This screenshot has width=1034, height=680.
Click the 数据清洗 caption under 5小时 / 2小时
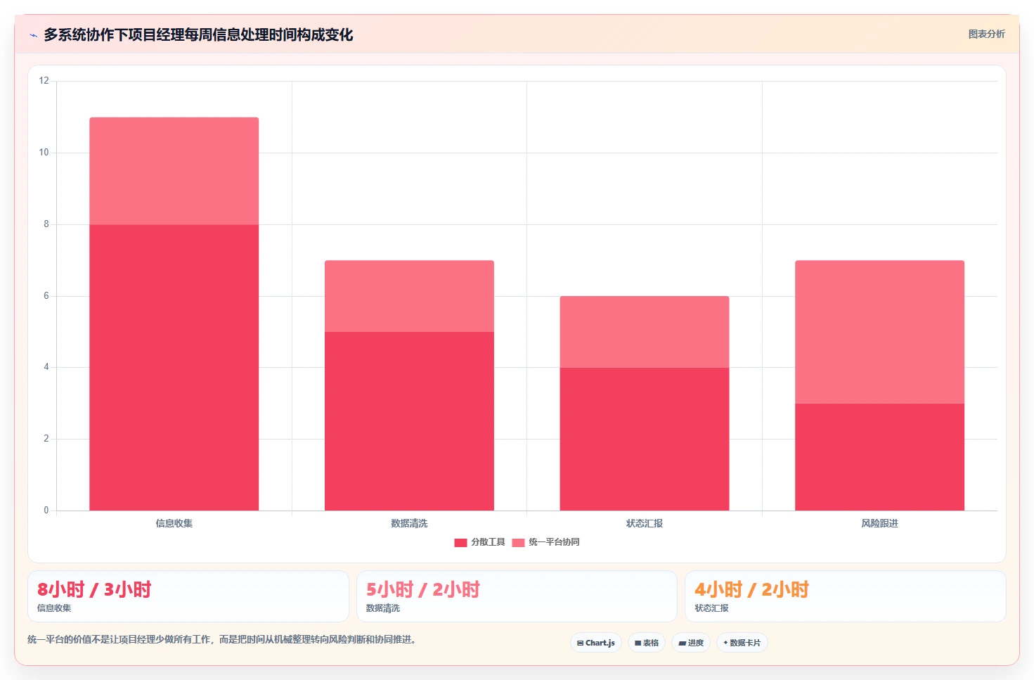coord(382,608)
